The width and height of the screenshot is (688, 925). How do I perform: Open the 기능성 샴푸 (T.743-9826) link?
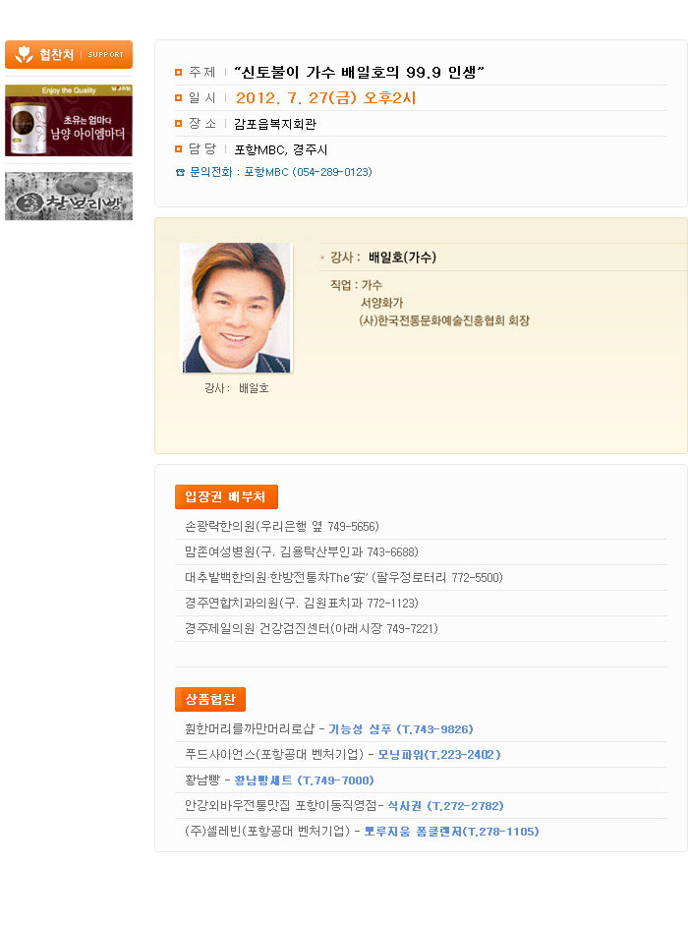point(400,729)
